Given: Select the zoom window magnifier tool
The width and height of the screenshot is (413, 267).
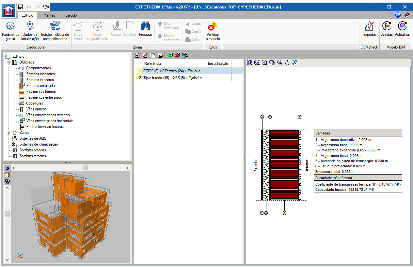Looking at the screenshot, I should [x=279, y=63].
